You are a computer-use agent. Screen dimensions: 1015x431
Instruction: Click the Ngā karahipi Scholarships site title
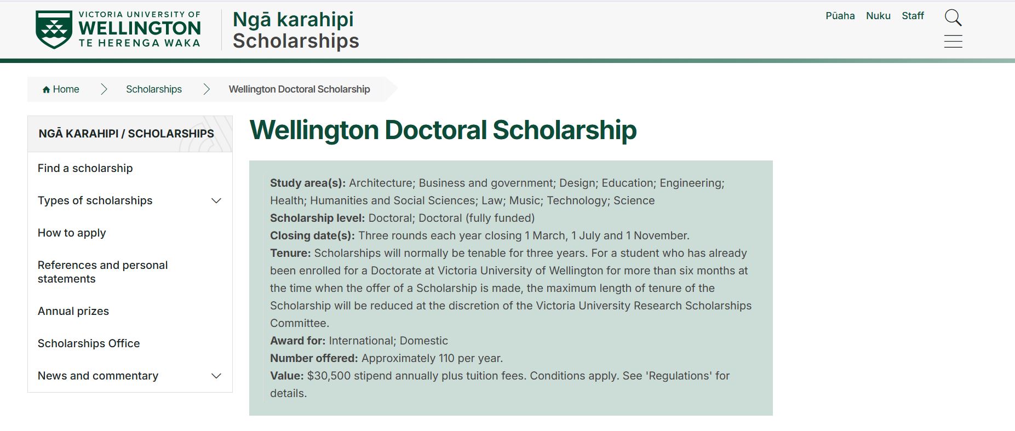click(x=296, y=30)
